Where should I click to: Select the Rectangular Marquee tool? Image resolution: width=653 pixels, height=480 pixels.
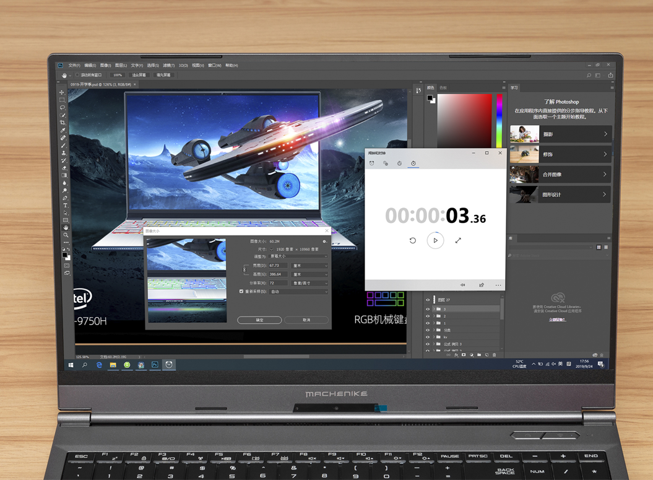(x=63, y=100)
